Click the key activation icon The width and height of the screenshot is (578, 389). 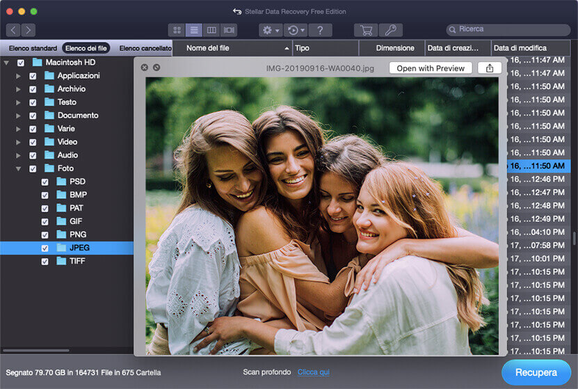coord(390,30)
